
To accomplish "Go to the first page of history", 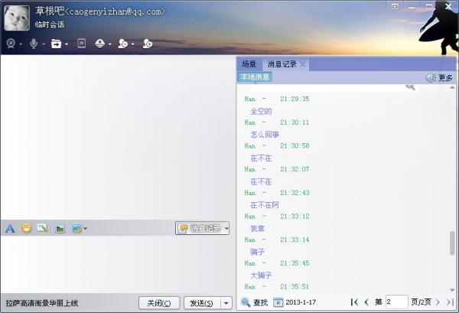I will pos(354,302).
